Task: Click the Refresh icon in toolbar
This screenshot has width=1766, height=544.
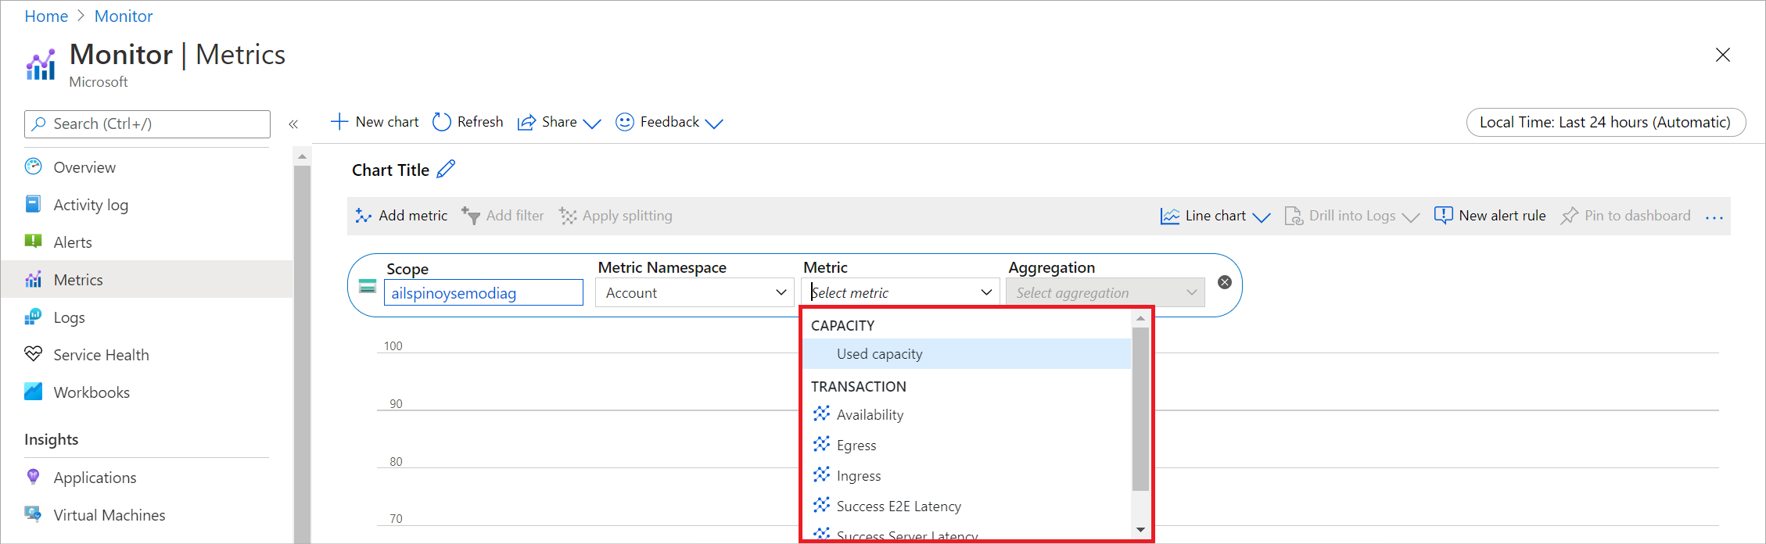Action: [442, 122]
